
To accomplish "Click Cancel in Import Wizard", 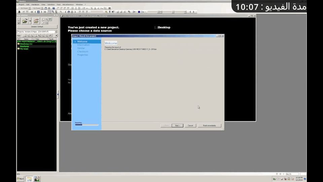I will point(190,125).
